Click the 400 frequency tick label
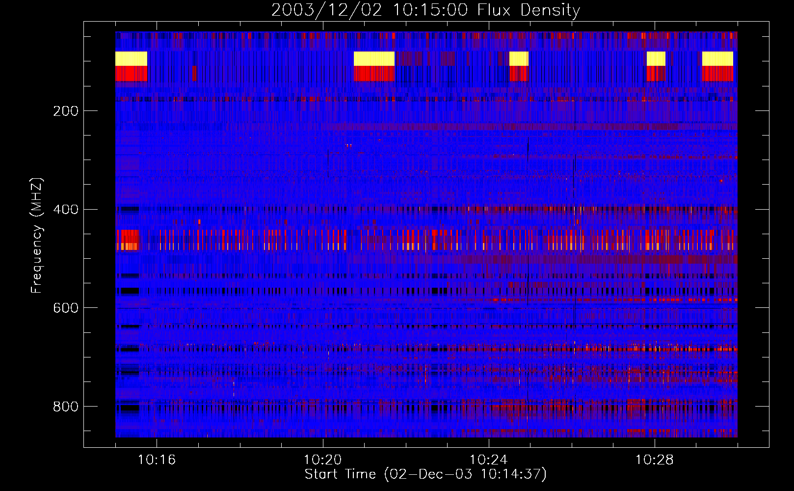The height and width of the screenshot is (491, 794). point(66,210)
